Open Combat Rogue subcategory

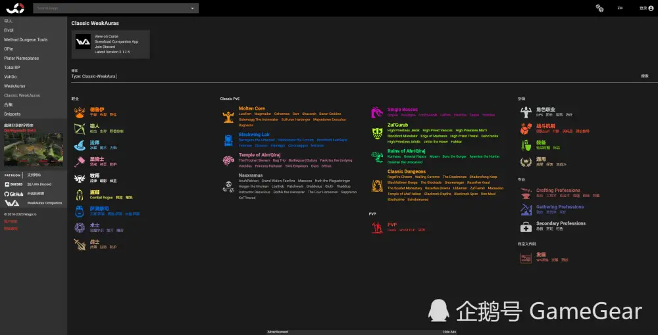(101, 197)
